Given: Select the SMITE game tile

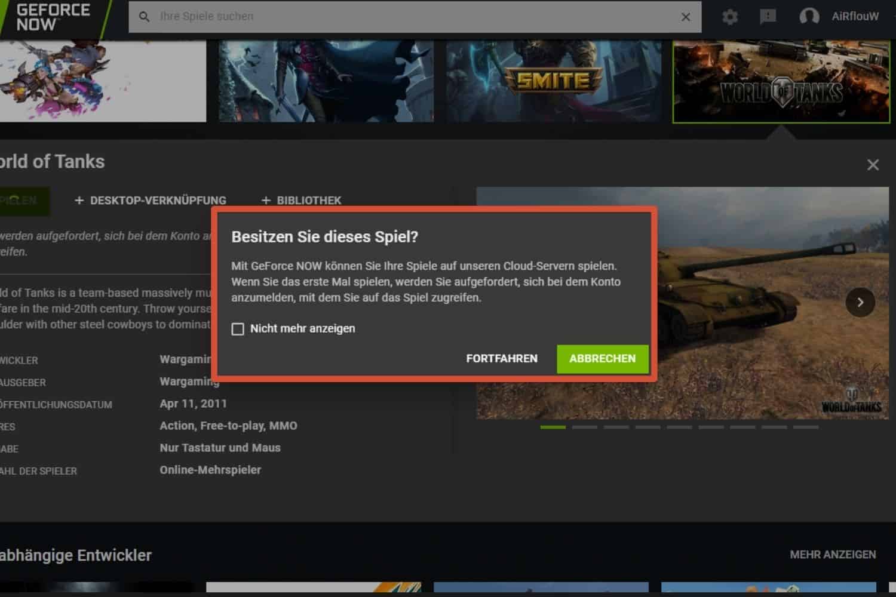Looking at the screenshot, I should tap(554, 81).
